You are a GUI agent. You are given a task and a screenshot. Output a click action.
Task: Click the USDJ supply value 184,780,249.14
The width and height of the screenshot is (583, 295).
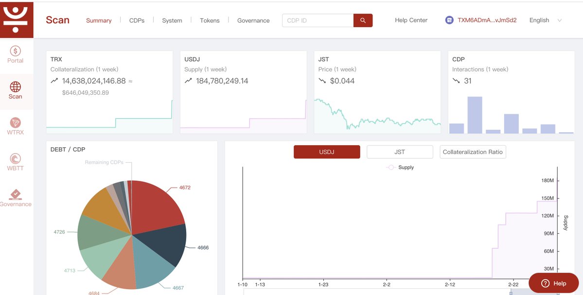tap(222, 81)
